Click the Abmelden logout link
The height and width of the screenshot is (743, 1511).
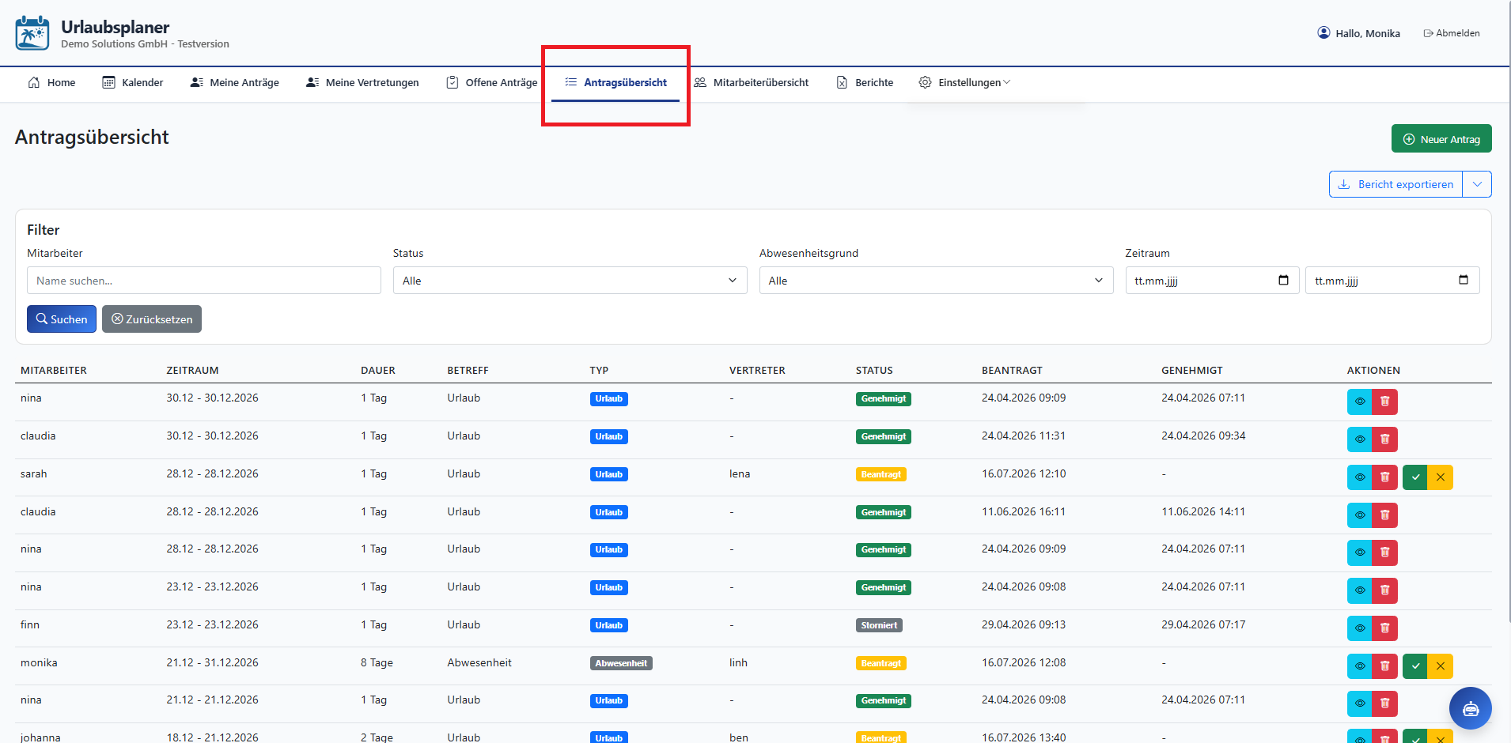pyautogui.click(x=1452, y=33)
